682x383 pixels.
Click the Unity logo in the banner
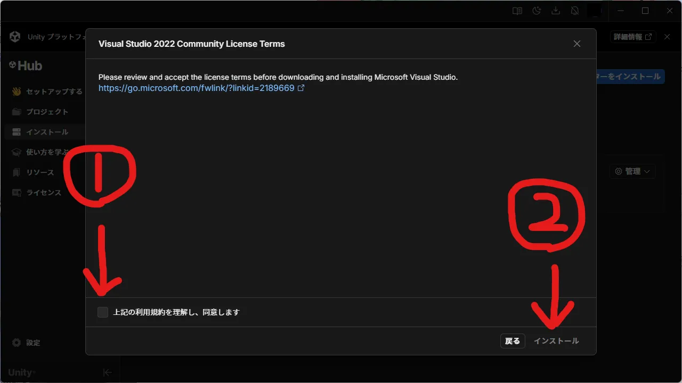pyautogui.click(x=15, y=37)
